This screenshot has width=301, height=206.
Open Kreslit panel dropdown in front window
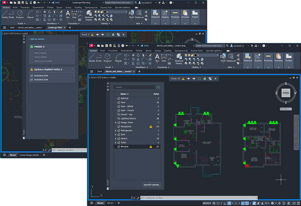click(x=109, y=67)
